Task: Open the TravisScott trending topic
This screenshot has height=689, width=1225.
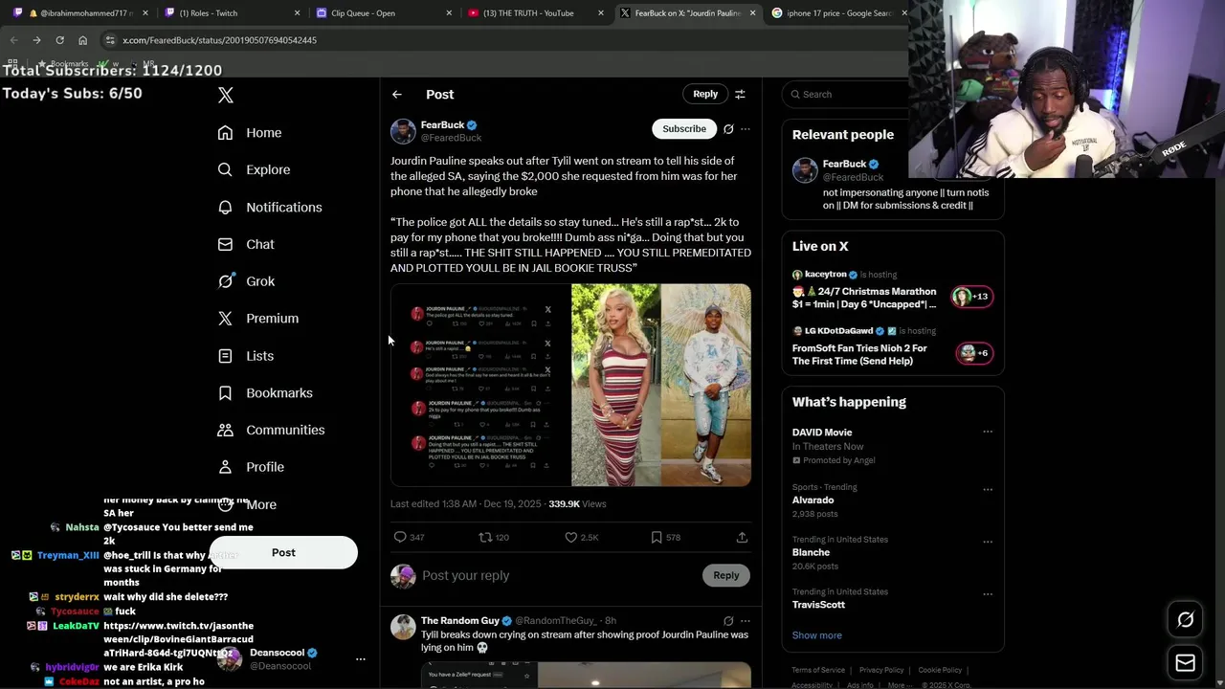Action: coord(892,598)
